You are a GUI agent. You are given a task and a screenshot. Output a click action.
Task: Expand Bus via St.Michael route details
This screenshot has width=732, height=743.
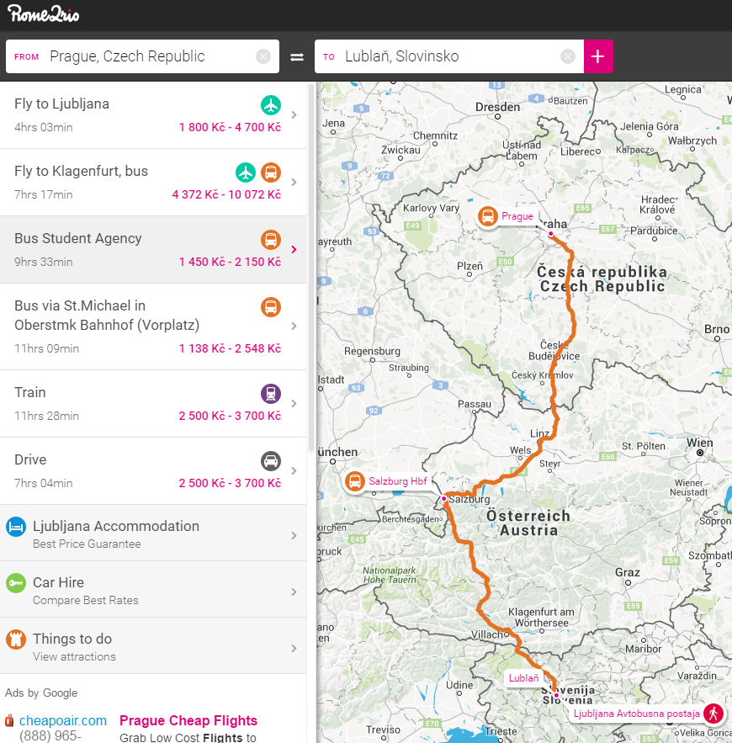point(294,326)
